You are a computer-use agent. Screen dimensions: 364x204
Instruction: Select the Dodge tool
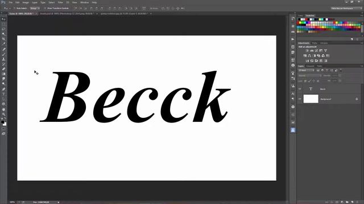click(x=3, y=84)
